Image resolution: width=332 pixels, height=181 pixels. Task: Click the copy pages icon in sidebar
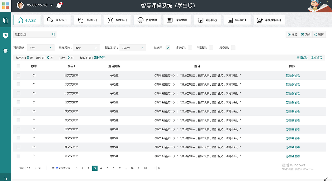tap(5, 20)
